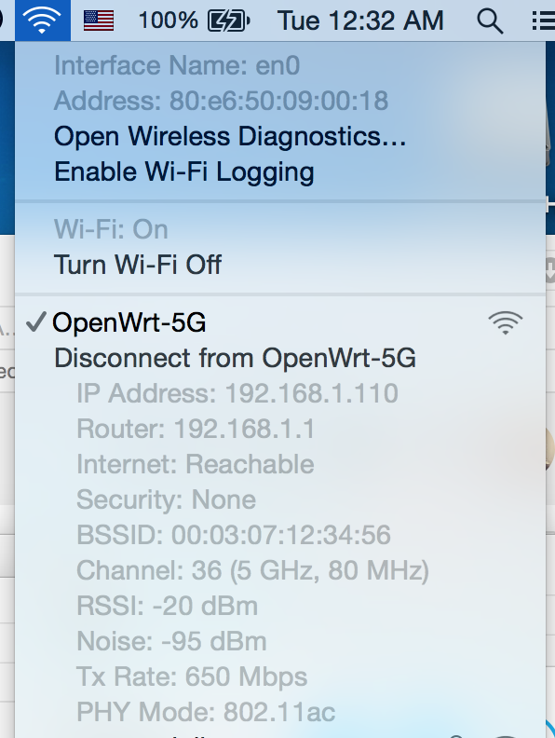Click the Tx Rate: 650 Mbps line
This screenshot has height=738, width=555.
(192, 676)
